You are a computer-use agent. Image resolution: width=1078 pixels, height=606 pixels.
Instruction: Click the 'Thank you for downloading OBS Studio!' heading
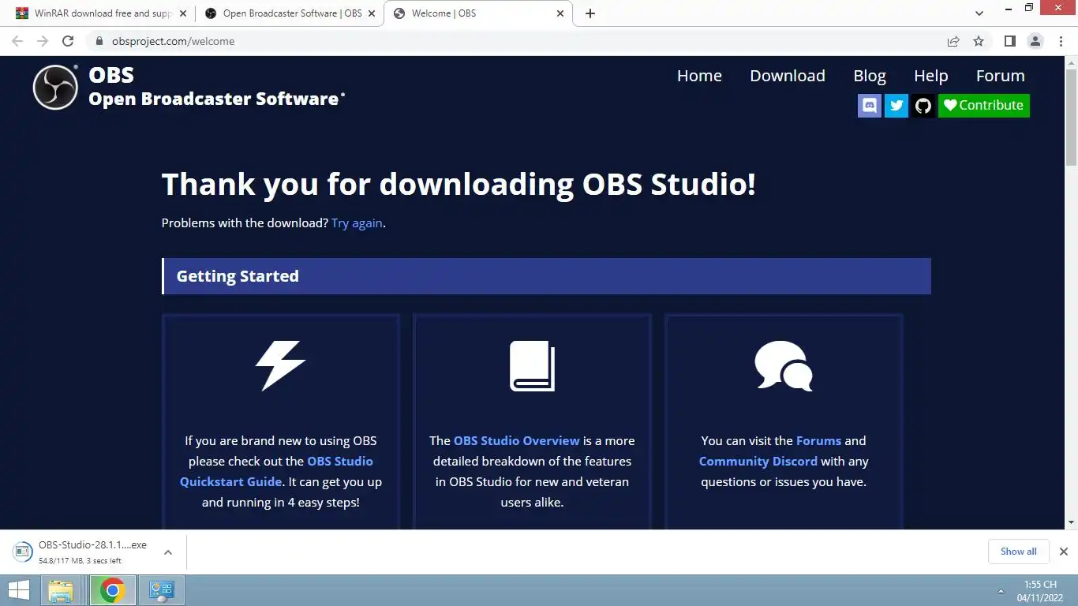[x=459, y=185]
